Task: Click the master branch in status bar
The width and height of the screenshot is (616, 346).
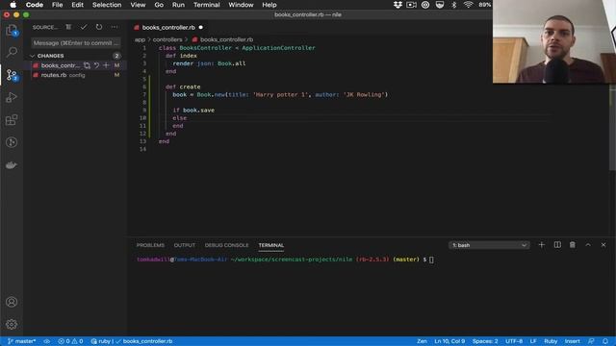Action: coord(21,341)
